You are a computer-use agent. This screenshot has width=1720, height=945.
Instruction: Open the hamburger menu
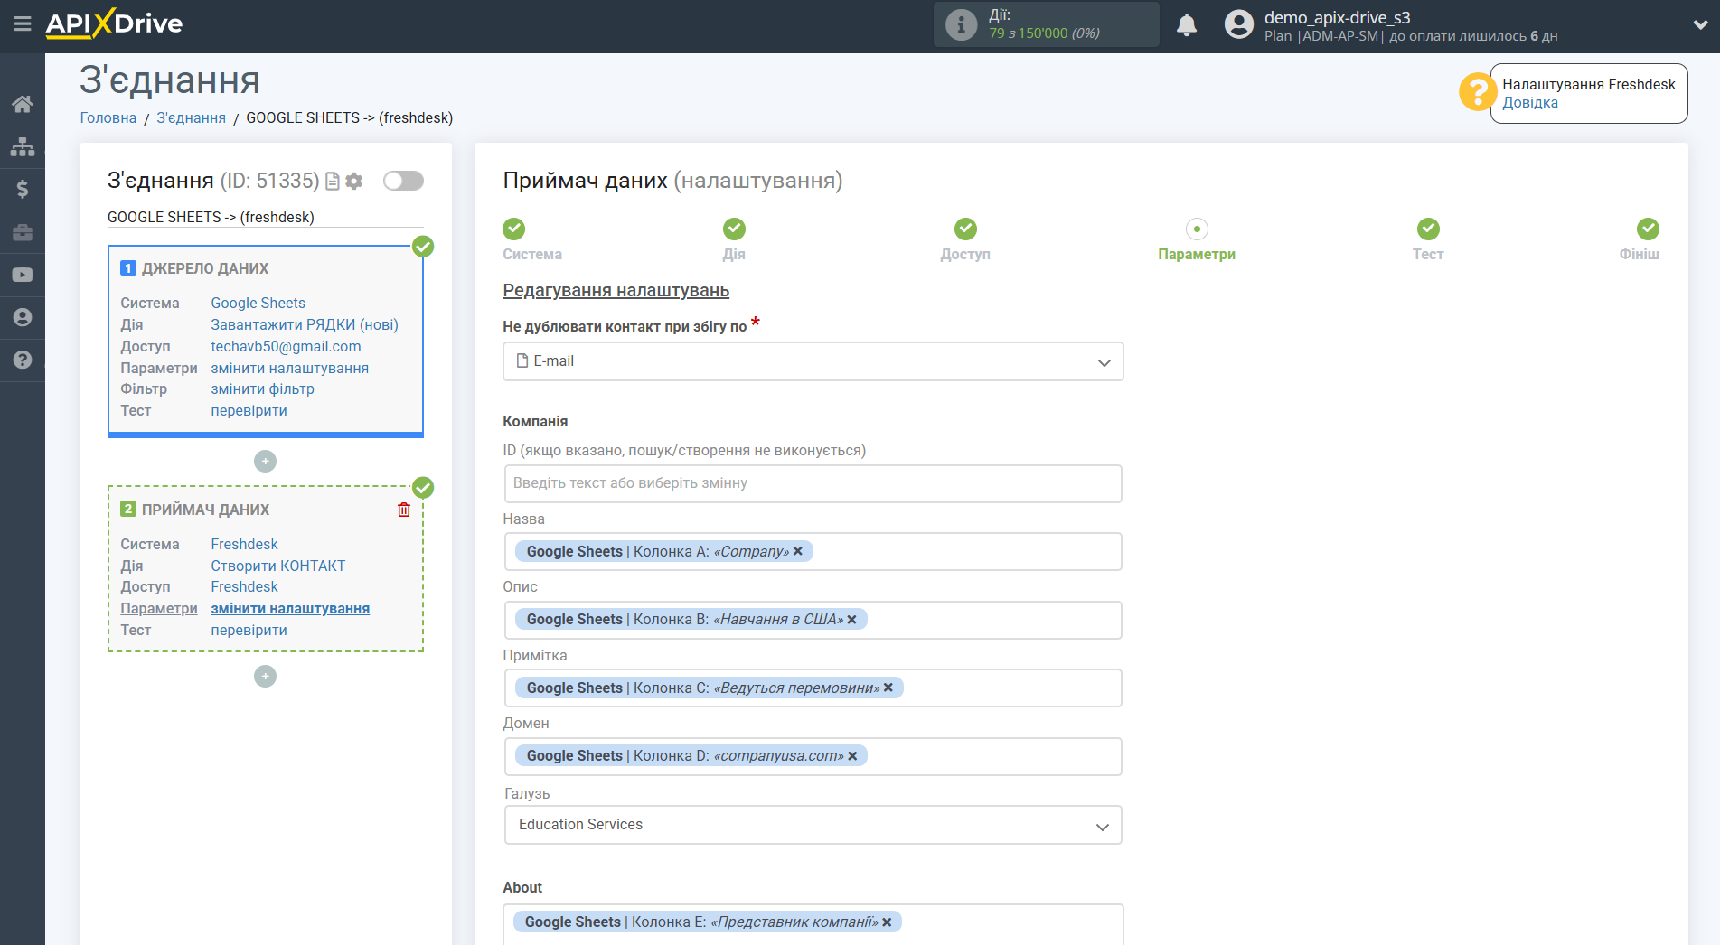(23, 23)
